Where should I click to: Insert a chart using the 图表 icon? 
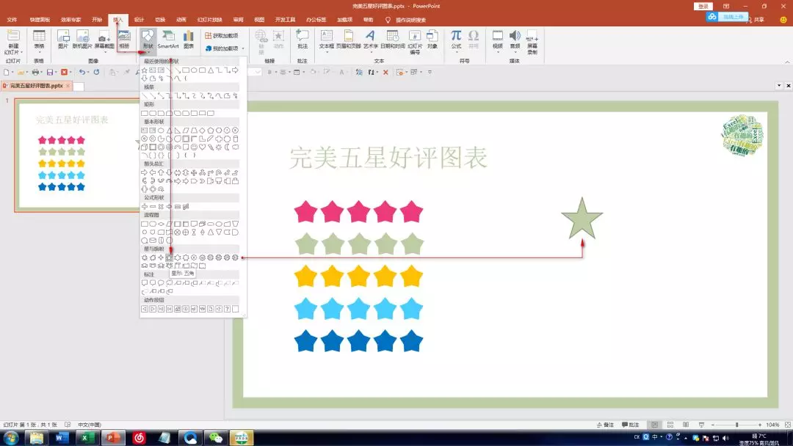click(x=189, y=39)
